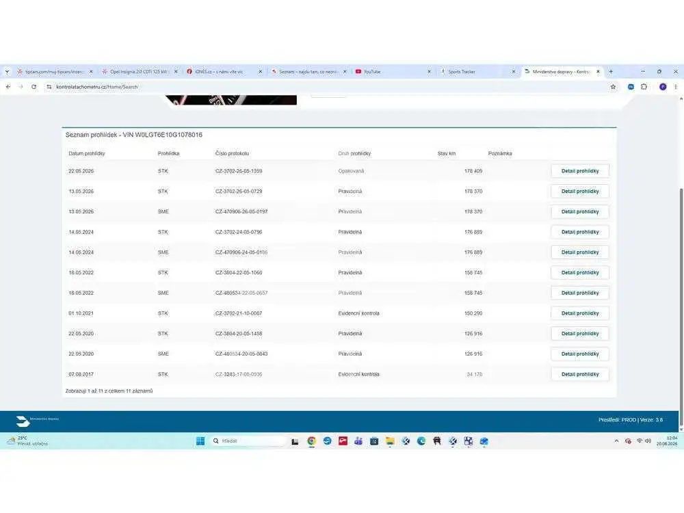Bookmark this page with the star icon
The width and height of the screenshot is (684, 513).
(613, 87)
